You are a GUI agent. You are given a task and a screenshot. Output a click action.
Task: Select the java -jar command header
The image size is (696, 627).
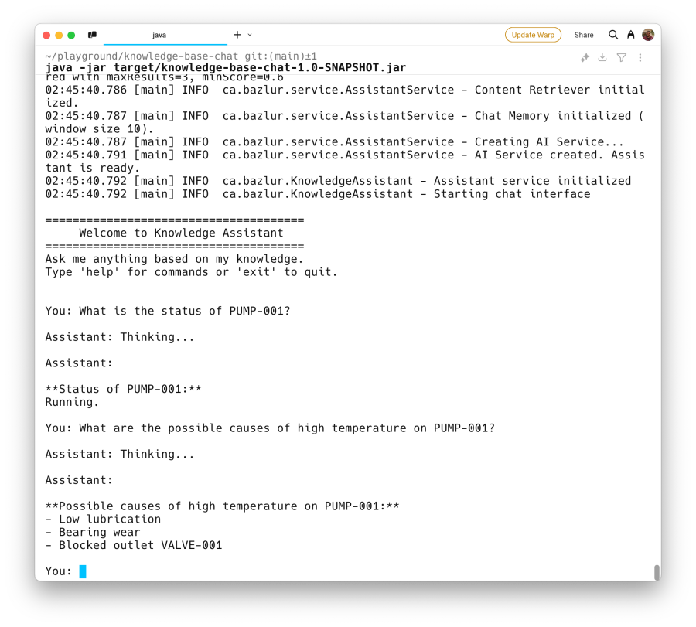pos(226,67)
